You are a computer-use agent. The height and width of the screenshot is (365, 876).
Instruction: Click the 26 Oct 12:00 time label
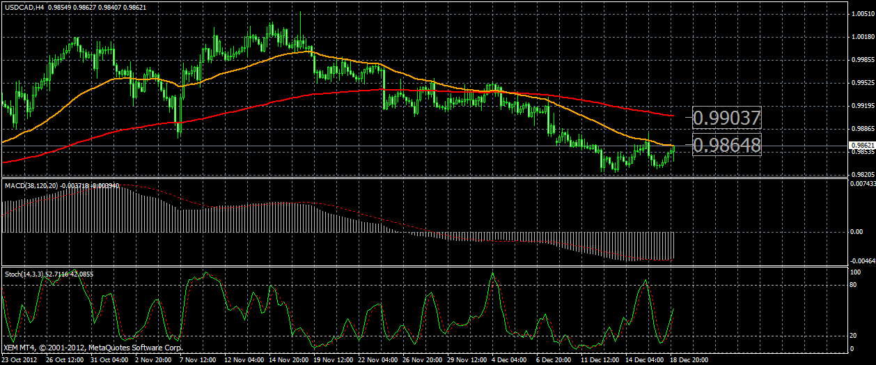coord(65,359)
